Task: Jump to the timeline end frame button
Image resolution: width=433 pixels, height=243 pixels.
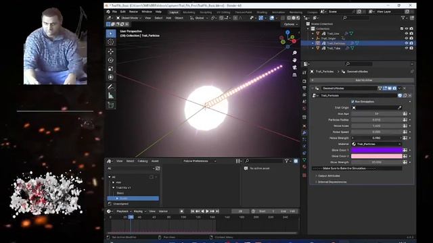Action: point(217,211)
